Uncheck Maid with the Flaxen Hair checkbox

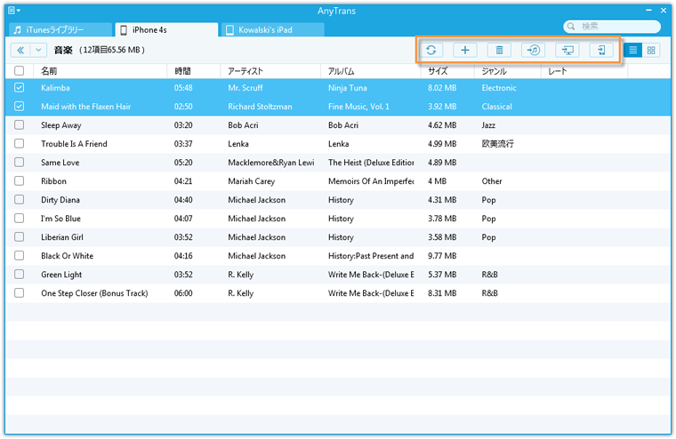[19, 106]
